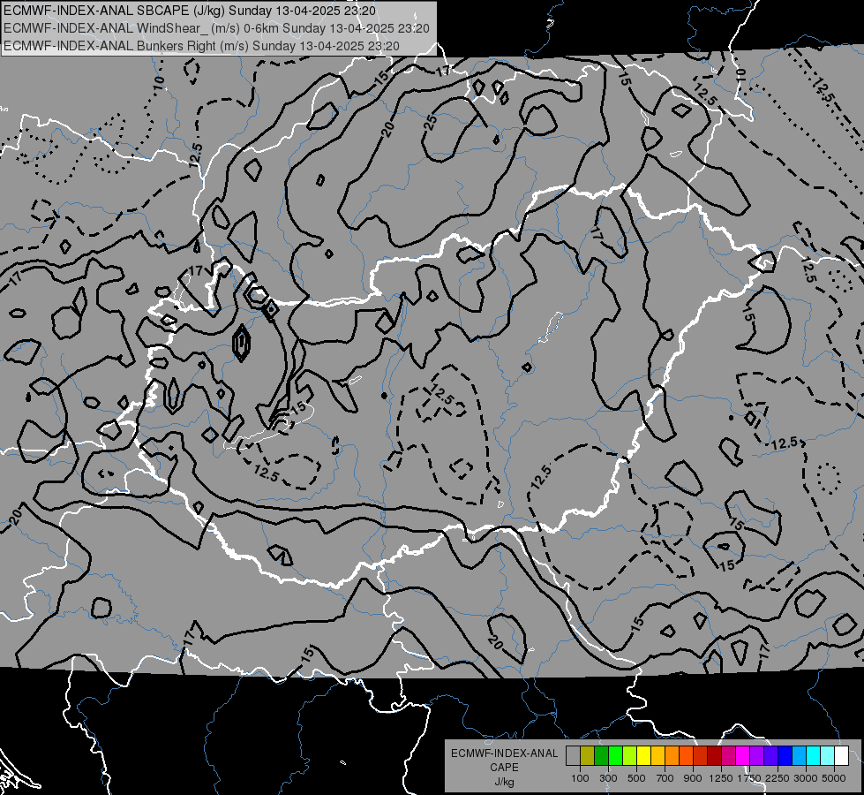864x795 pixels.
Task: Click the SBCAPE (J/kg) title line
Action: pos(190,11)
